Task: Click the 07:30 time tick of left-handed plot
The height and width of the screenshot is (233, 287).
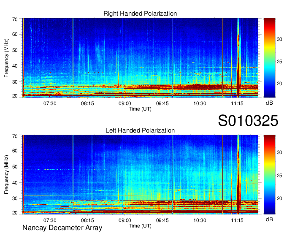Action: click(50, 220)
